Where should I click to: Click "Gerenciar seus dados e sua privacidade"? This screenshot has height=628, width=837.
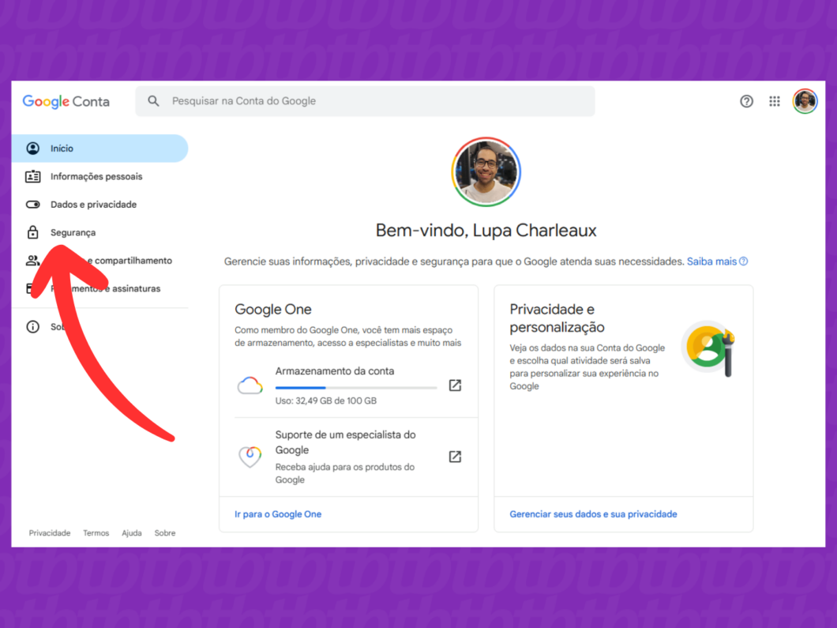pos(592,513)
